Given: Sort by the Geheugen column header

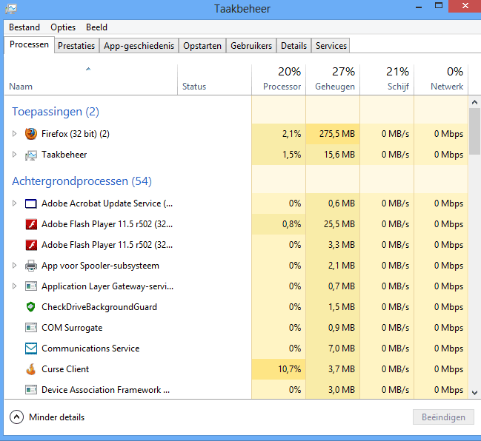Looking at the screenshot, I should coord(333,80).
